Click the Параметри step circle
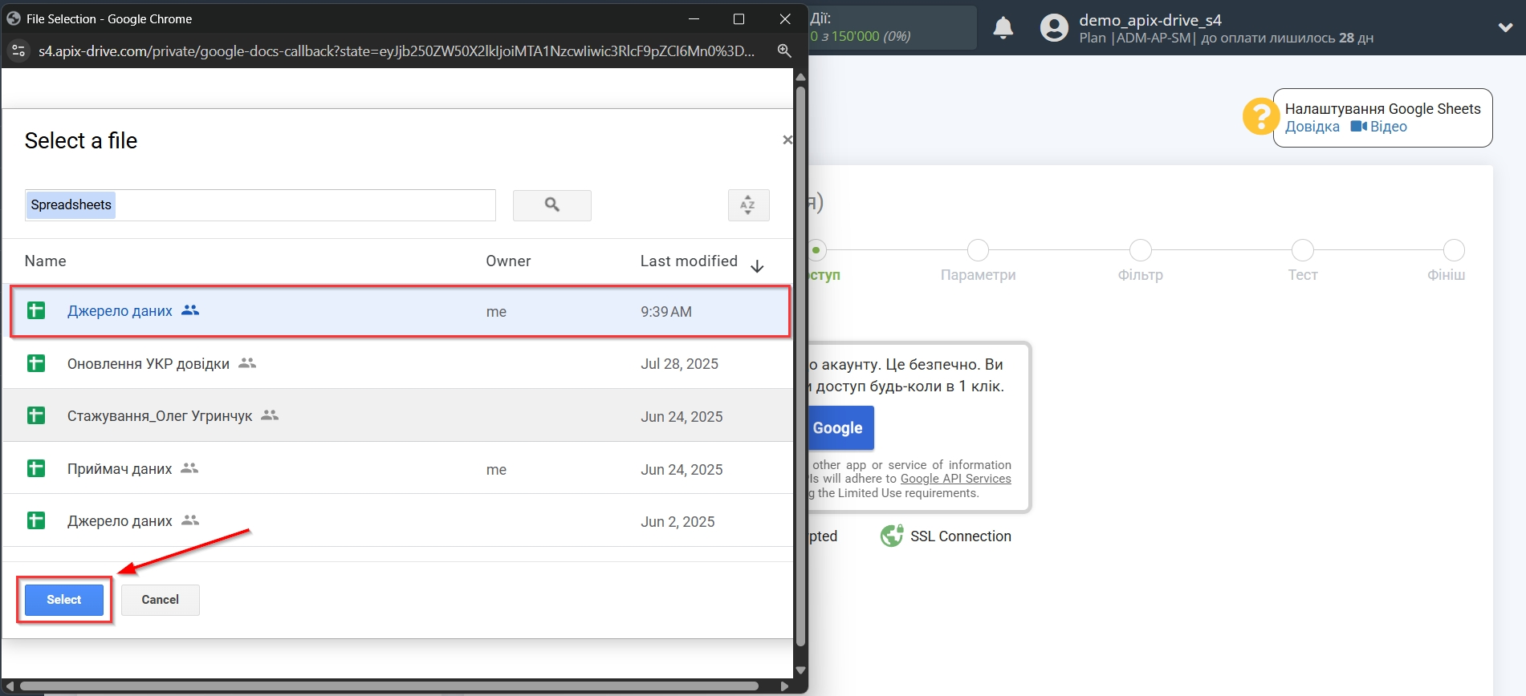Viewport: 1526px width, 696px height. (978, 250)
